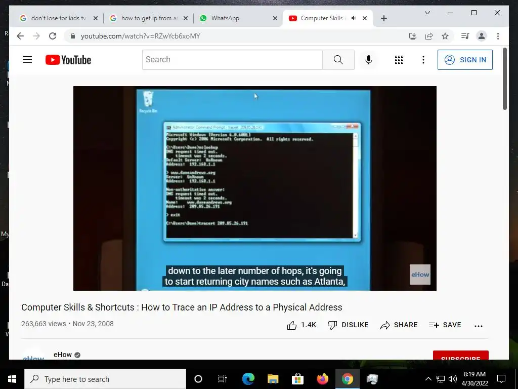The width and height of the screenshot is (518, 389).
Task: Click the video player area to pause
Action: coord(255,188)
